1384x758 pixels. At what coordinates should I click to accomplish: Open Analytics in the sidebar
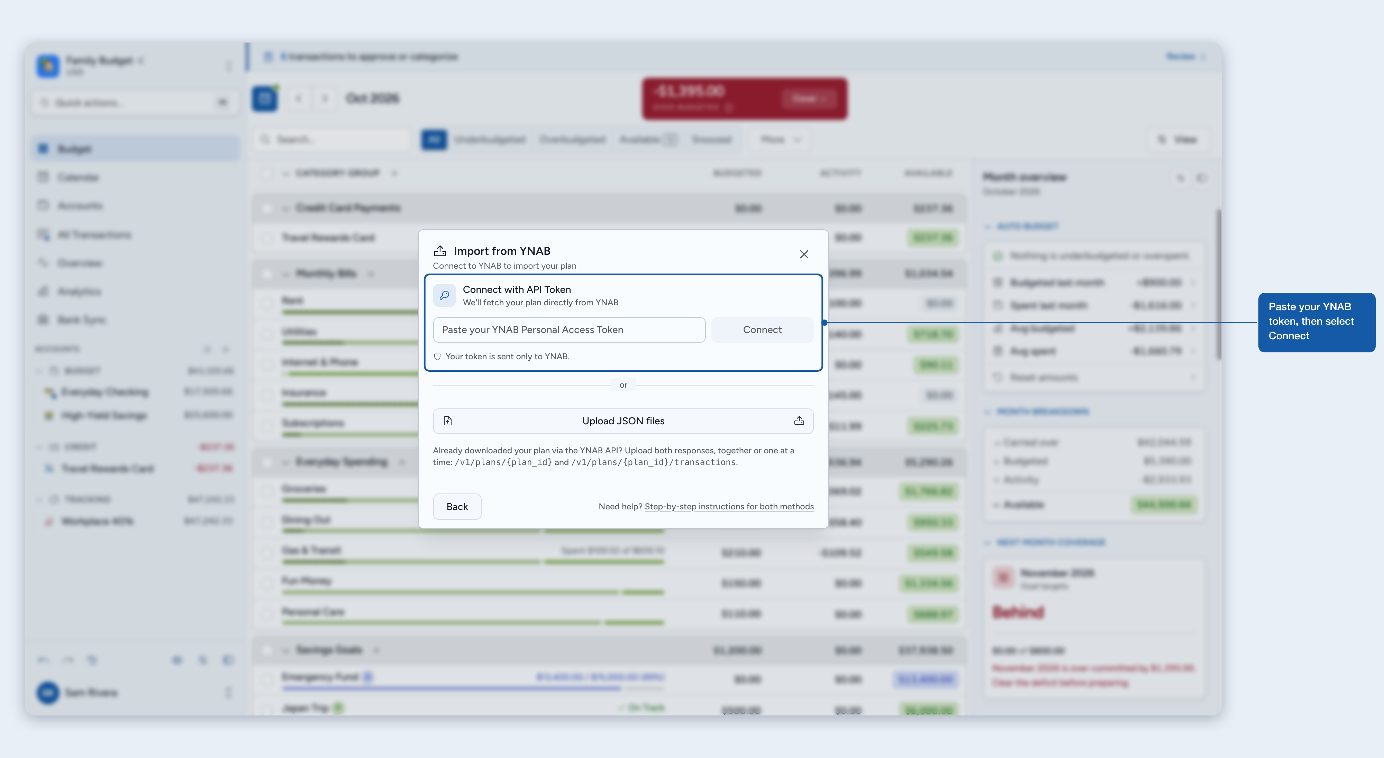coord(135,292)
